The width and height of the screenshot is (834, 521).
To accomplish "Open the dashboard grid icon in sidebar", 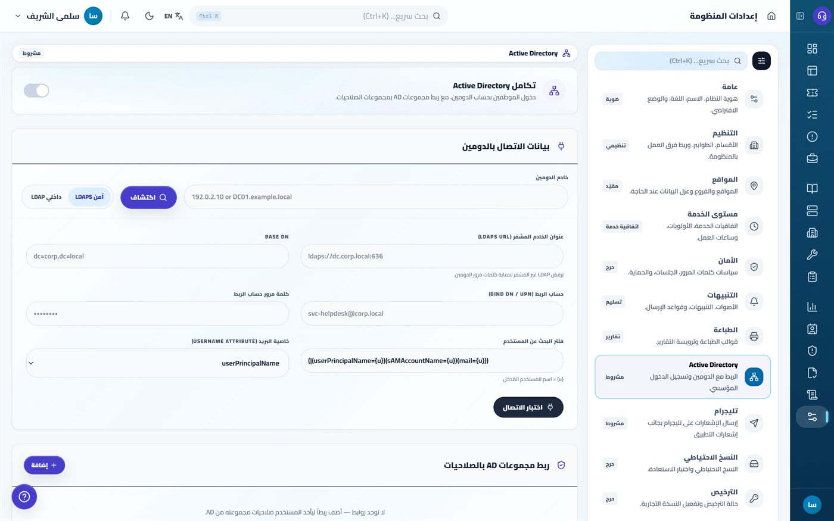I will [x=812, y=49].
